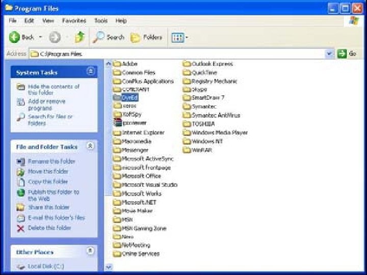
Task: Click the task pane scroll-up arrow
Action: click(x=109, y=63)
